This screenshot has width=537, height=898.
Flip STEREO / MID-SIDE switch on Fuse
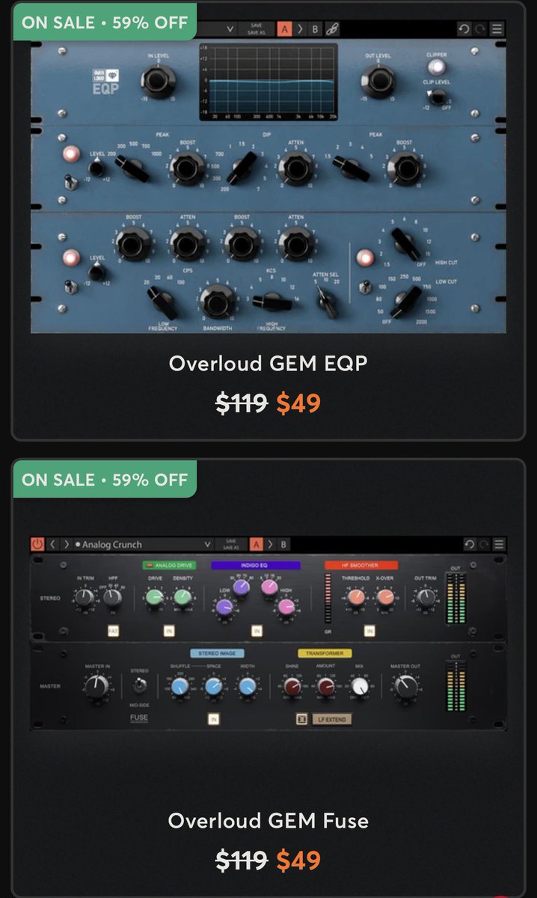tap(139, 685)
